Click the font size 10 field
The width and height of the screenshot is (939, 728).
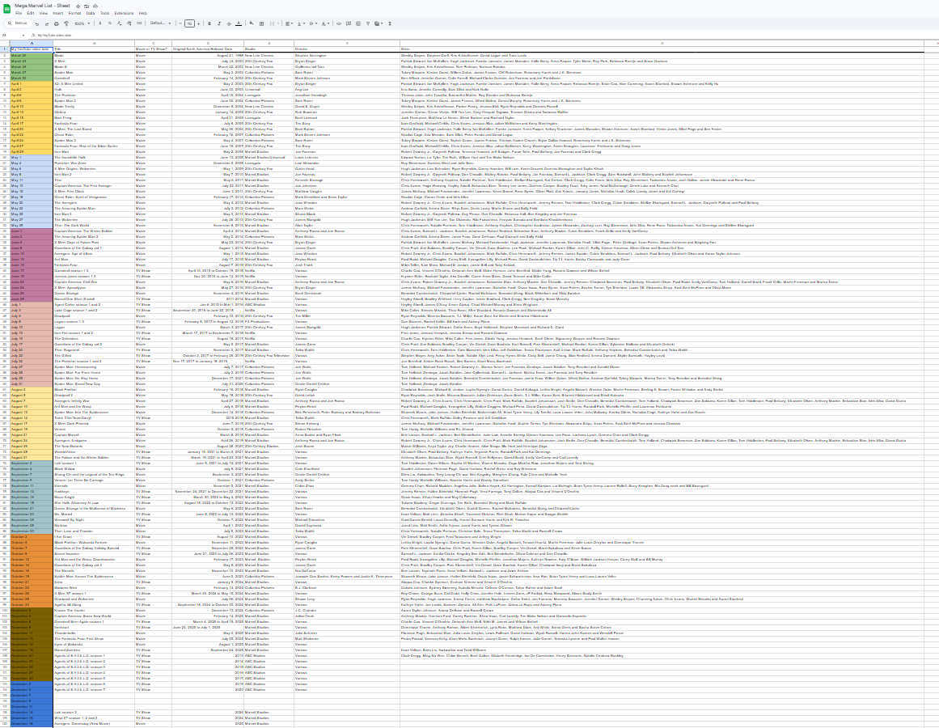click(x=189, y=23)
